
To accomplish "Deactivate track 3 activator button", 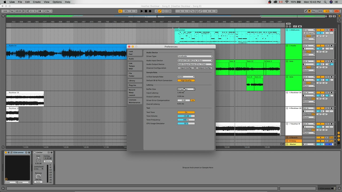I will (320, 61).
